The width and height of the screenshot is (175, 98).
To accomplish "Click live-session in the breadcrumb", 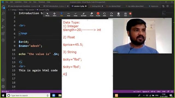I will click(x=30, y=10).
